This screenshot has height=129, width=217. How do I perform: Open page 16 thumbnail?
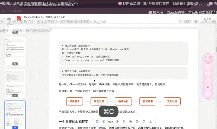pos(15,51)
